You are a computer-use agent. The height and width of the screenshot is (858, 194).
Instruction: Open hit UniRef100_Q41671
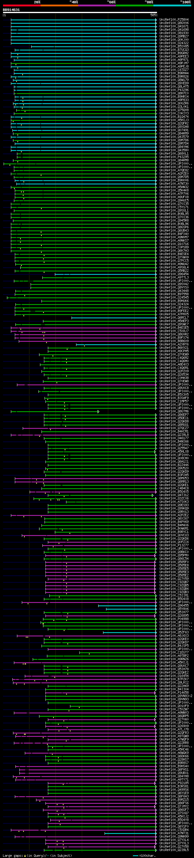[174, 26]
